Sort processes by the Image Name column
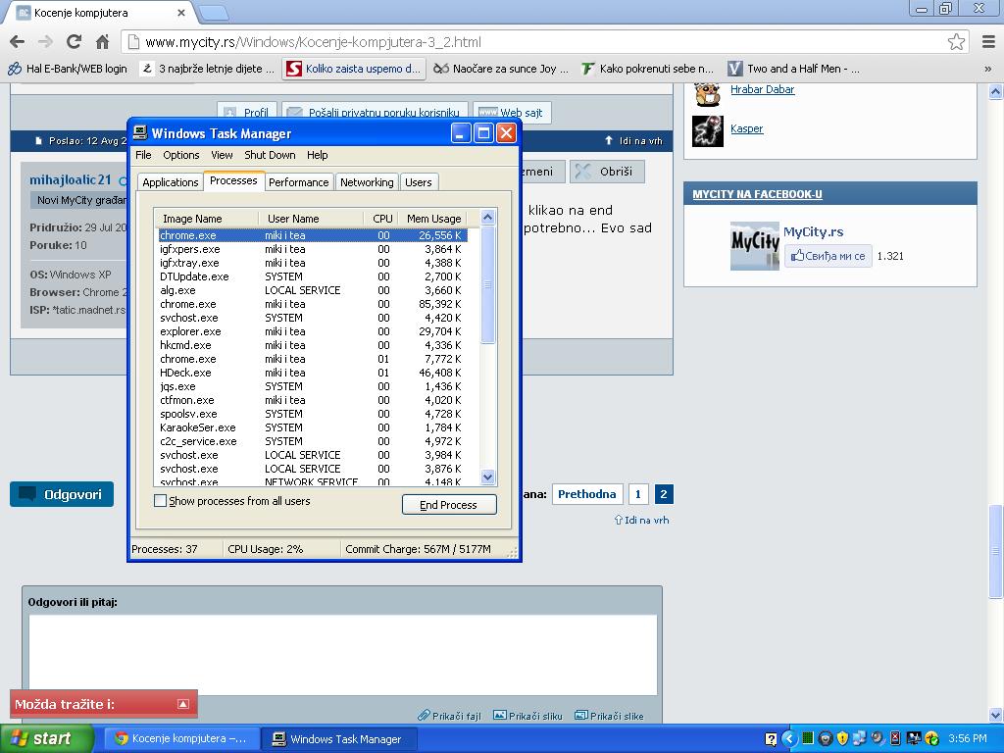The height and width of the screenshot is (753, 1004). tap(207, 219)
